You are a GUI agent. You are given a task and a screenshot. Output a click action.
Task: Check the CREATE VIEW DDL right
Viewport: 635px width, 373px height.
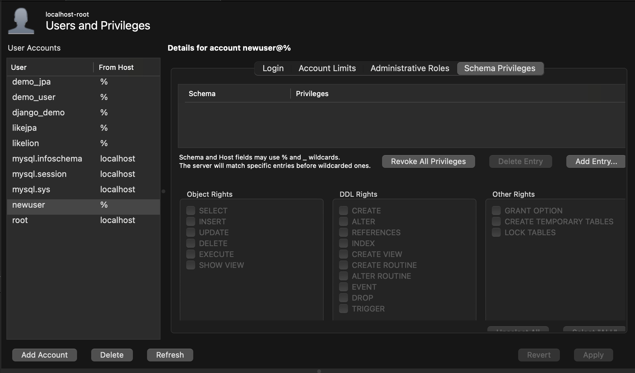click(344, 254)
